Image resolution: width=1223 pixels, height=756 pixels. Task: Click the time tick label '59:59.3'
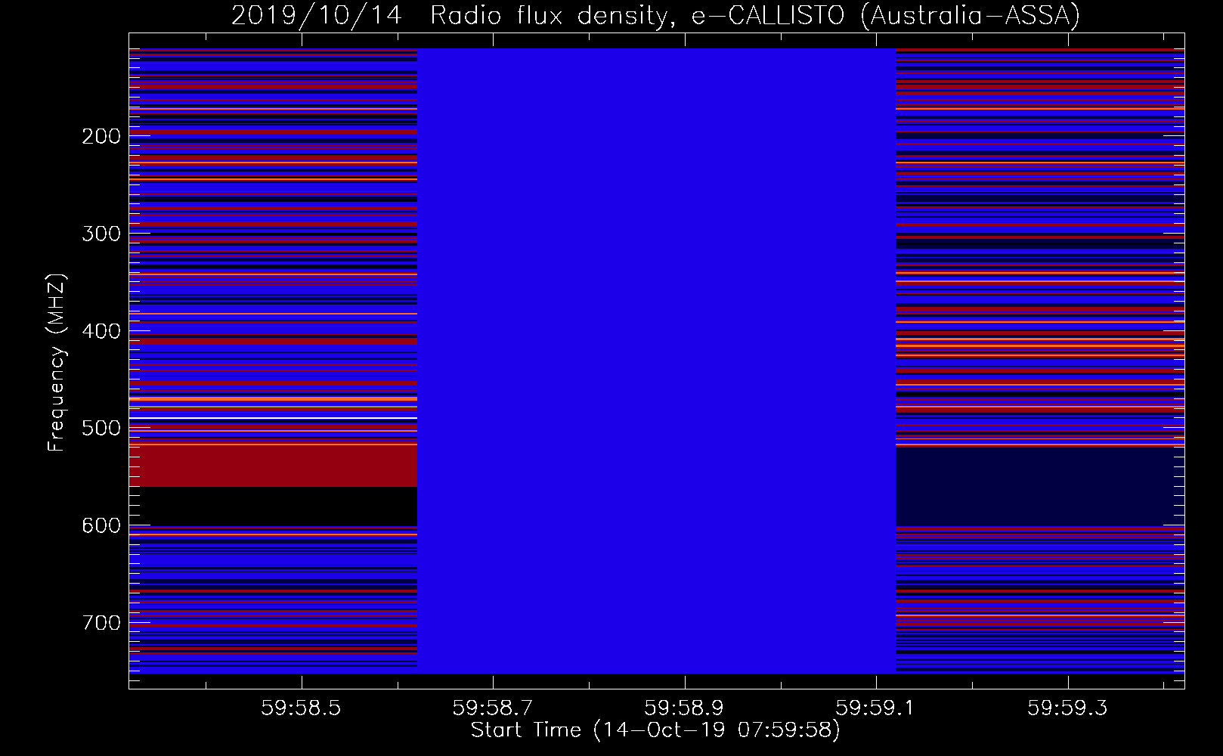point(1067,708)
